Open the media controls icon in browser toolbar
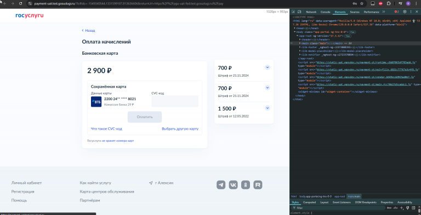421x215 pixels. click(x=400, y=3)
